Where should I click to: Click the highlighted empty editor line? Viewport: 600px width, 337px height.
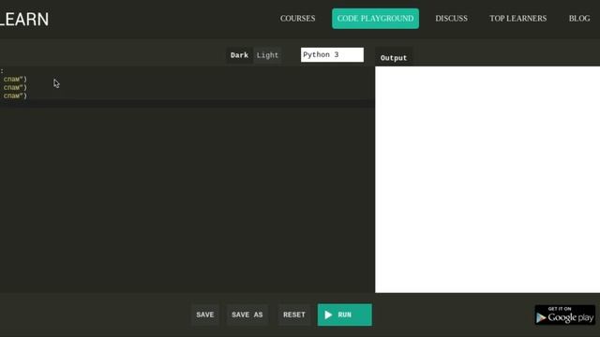[x=187, y=104]
